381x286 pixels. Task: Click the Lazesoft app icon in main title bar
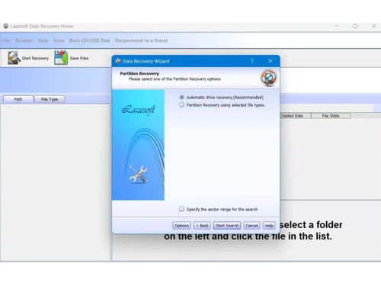[x=6, y=26]
